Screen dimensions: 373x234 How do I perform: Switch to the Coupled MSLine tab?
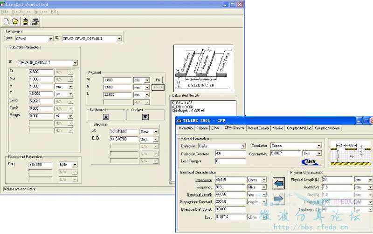(299, 128)
